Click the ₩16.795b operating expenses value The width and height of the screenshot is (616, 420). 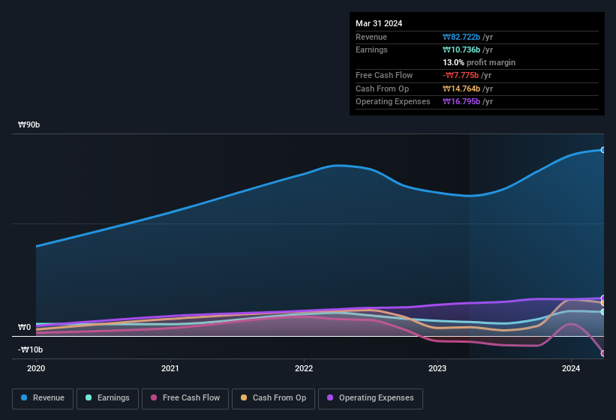click(x=461, y=102)
